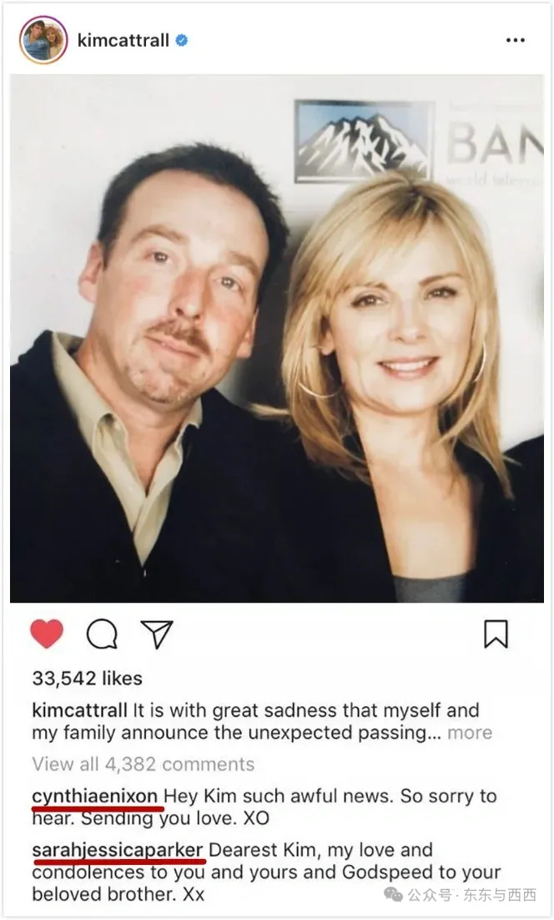Image resolution: width=554 pixels, height=920 pixels.
Task: Open the sarahjessicaparker commenter profile
Action: pos(118,850)
